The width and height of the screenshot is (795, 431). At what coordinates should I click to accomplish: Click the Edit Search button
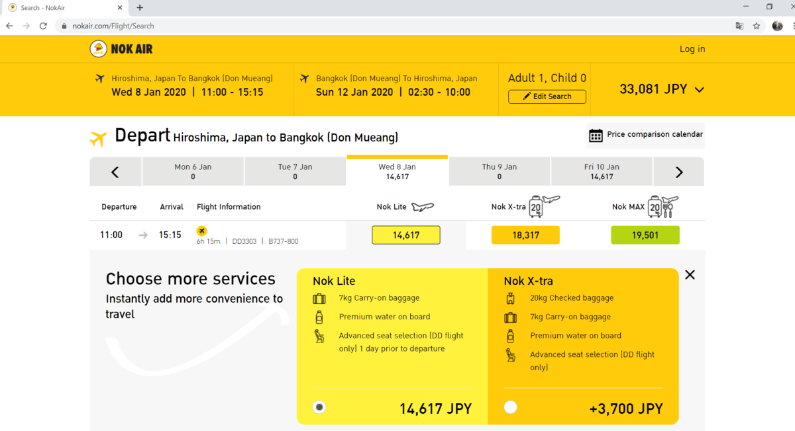(x=547, y=97)
